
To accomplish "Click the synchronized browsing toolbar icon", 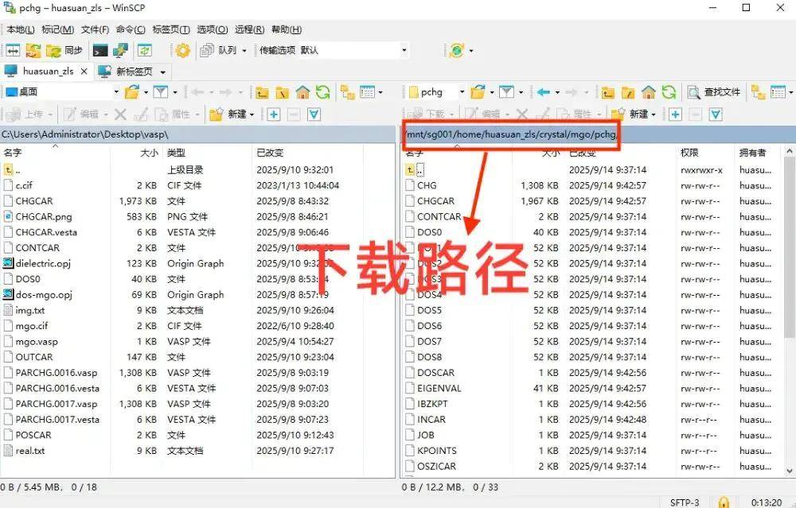I will (x=145, y=50).
